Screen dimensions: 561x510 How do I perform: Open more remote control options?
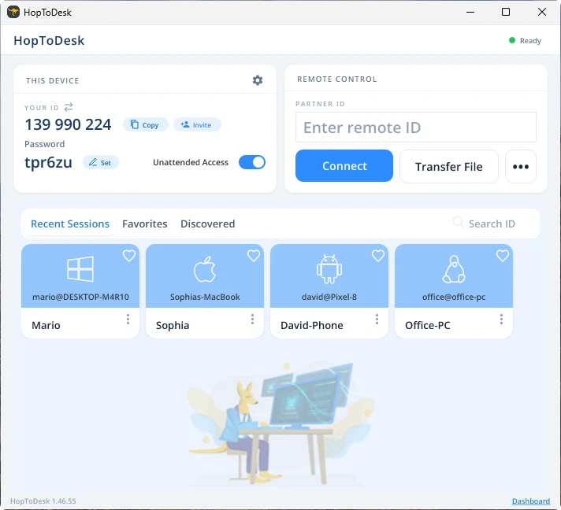521,167
